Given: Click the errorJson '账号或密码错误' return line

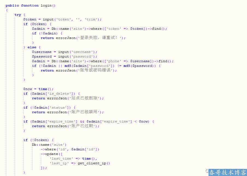Looking at the screenshot, I should [79, 70].
